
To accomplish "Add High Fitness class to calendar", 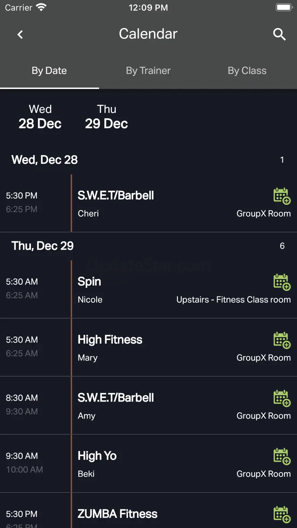I will click(x=282, y=340).
